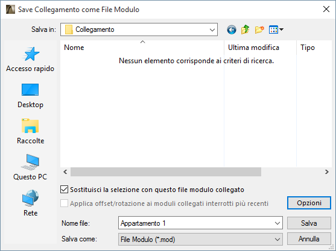Open the View menu icon
Image resolution: width=336 pixels, height=251 pixels.
click(x=273, y=29)
